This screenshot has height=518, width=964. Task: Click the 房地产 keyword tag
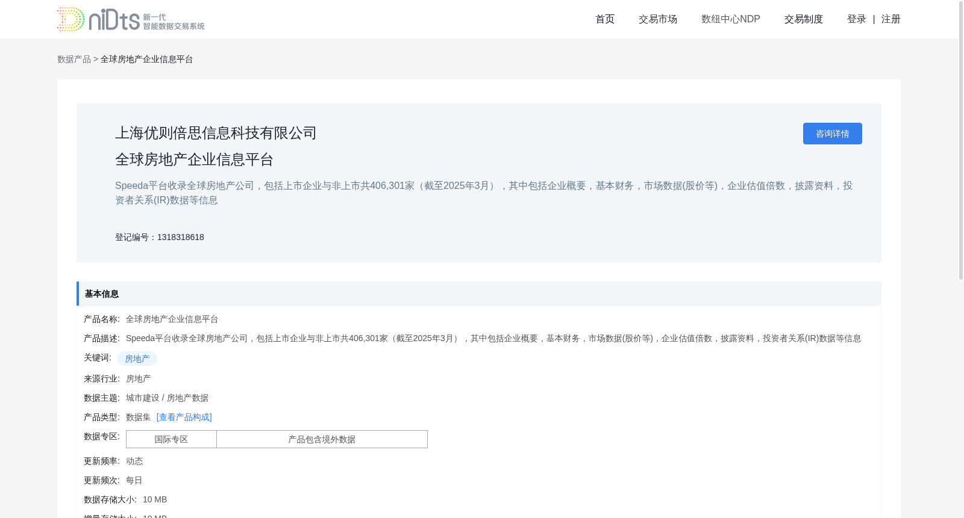tap(137, 359)
